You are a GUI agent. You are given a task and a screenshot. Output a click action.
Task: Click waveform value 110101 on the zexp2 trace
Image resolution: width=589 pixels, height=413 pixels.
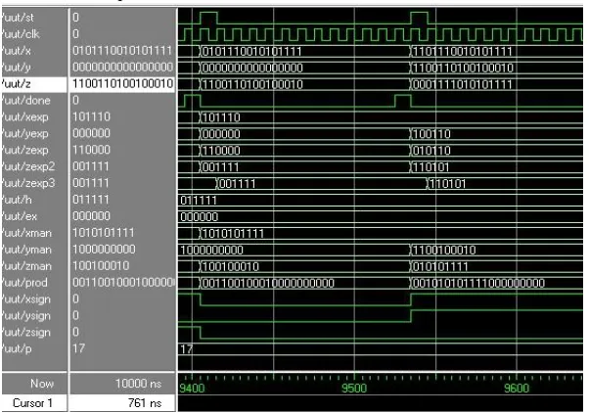point(430,167)
